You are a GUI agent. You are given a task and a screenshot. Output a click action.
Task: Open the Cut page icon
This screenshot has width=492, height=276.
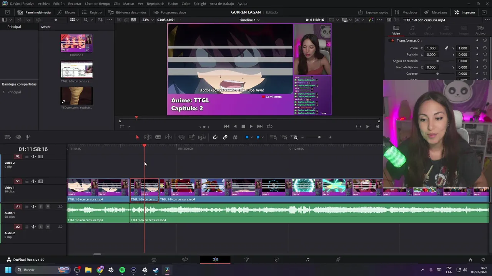[184, 260]
